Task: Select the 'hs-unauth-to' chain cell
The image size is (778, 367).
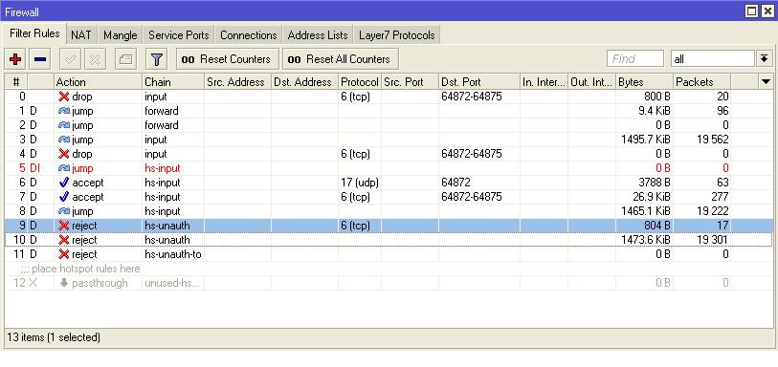Action: 172,254
